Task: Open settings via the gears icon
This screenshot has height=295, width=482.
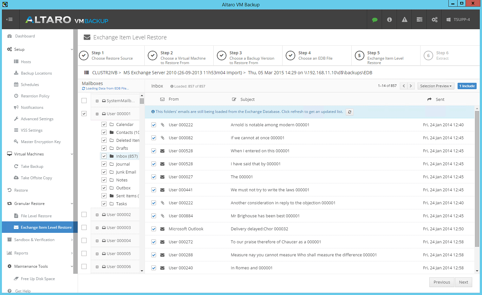Action: (x=434, y=19)
